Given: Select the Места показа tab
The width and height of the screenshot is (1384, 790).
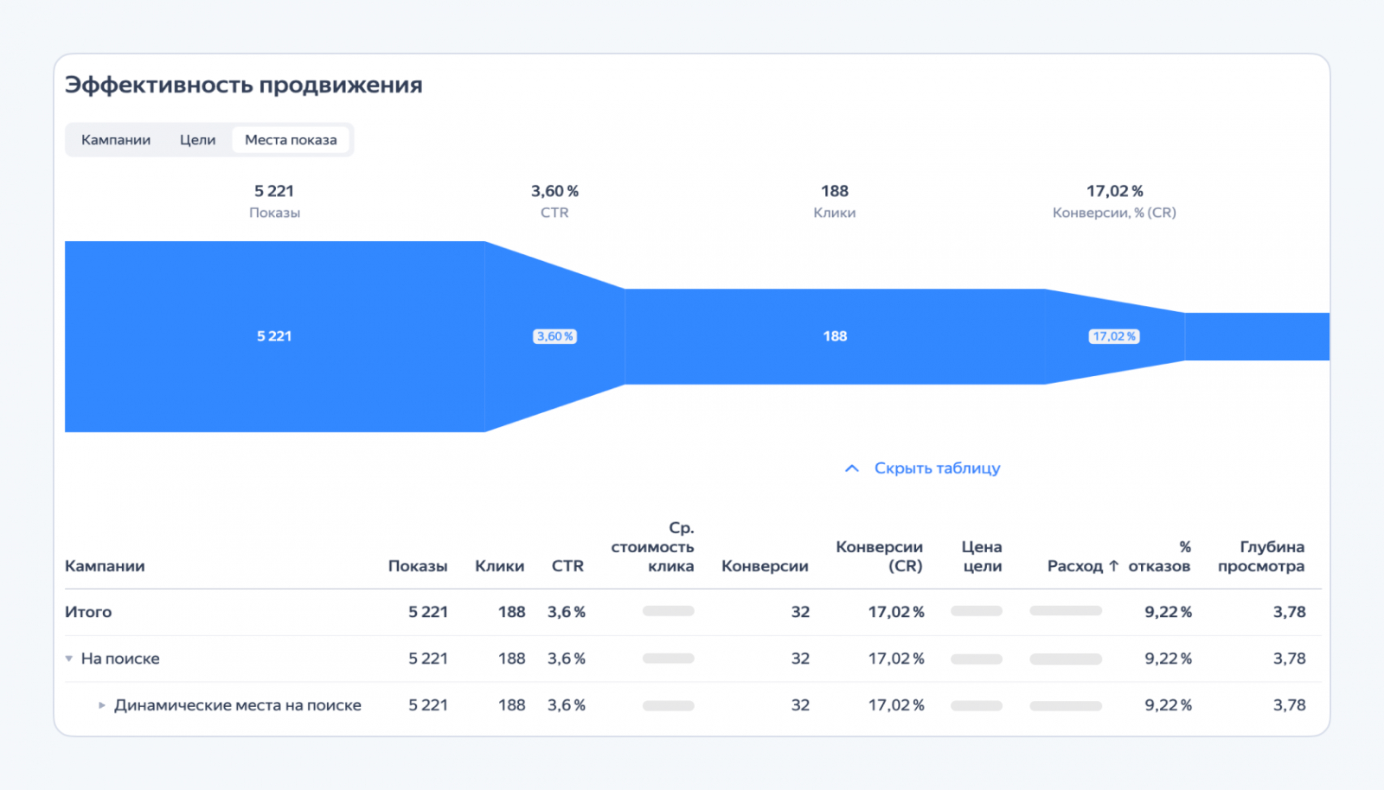Looking at the screenshot, I should [292, 139].
